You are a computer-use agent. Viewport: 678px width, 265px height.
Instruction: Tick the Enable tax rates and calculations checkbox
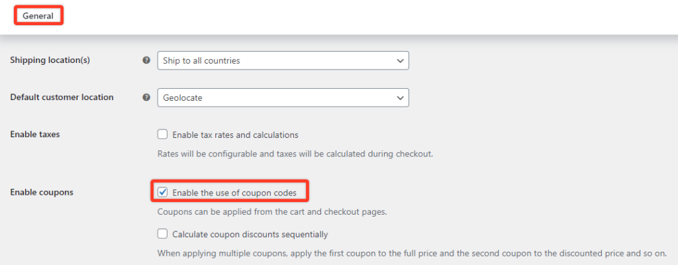coord(163,134)
